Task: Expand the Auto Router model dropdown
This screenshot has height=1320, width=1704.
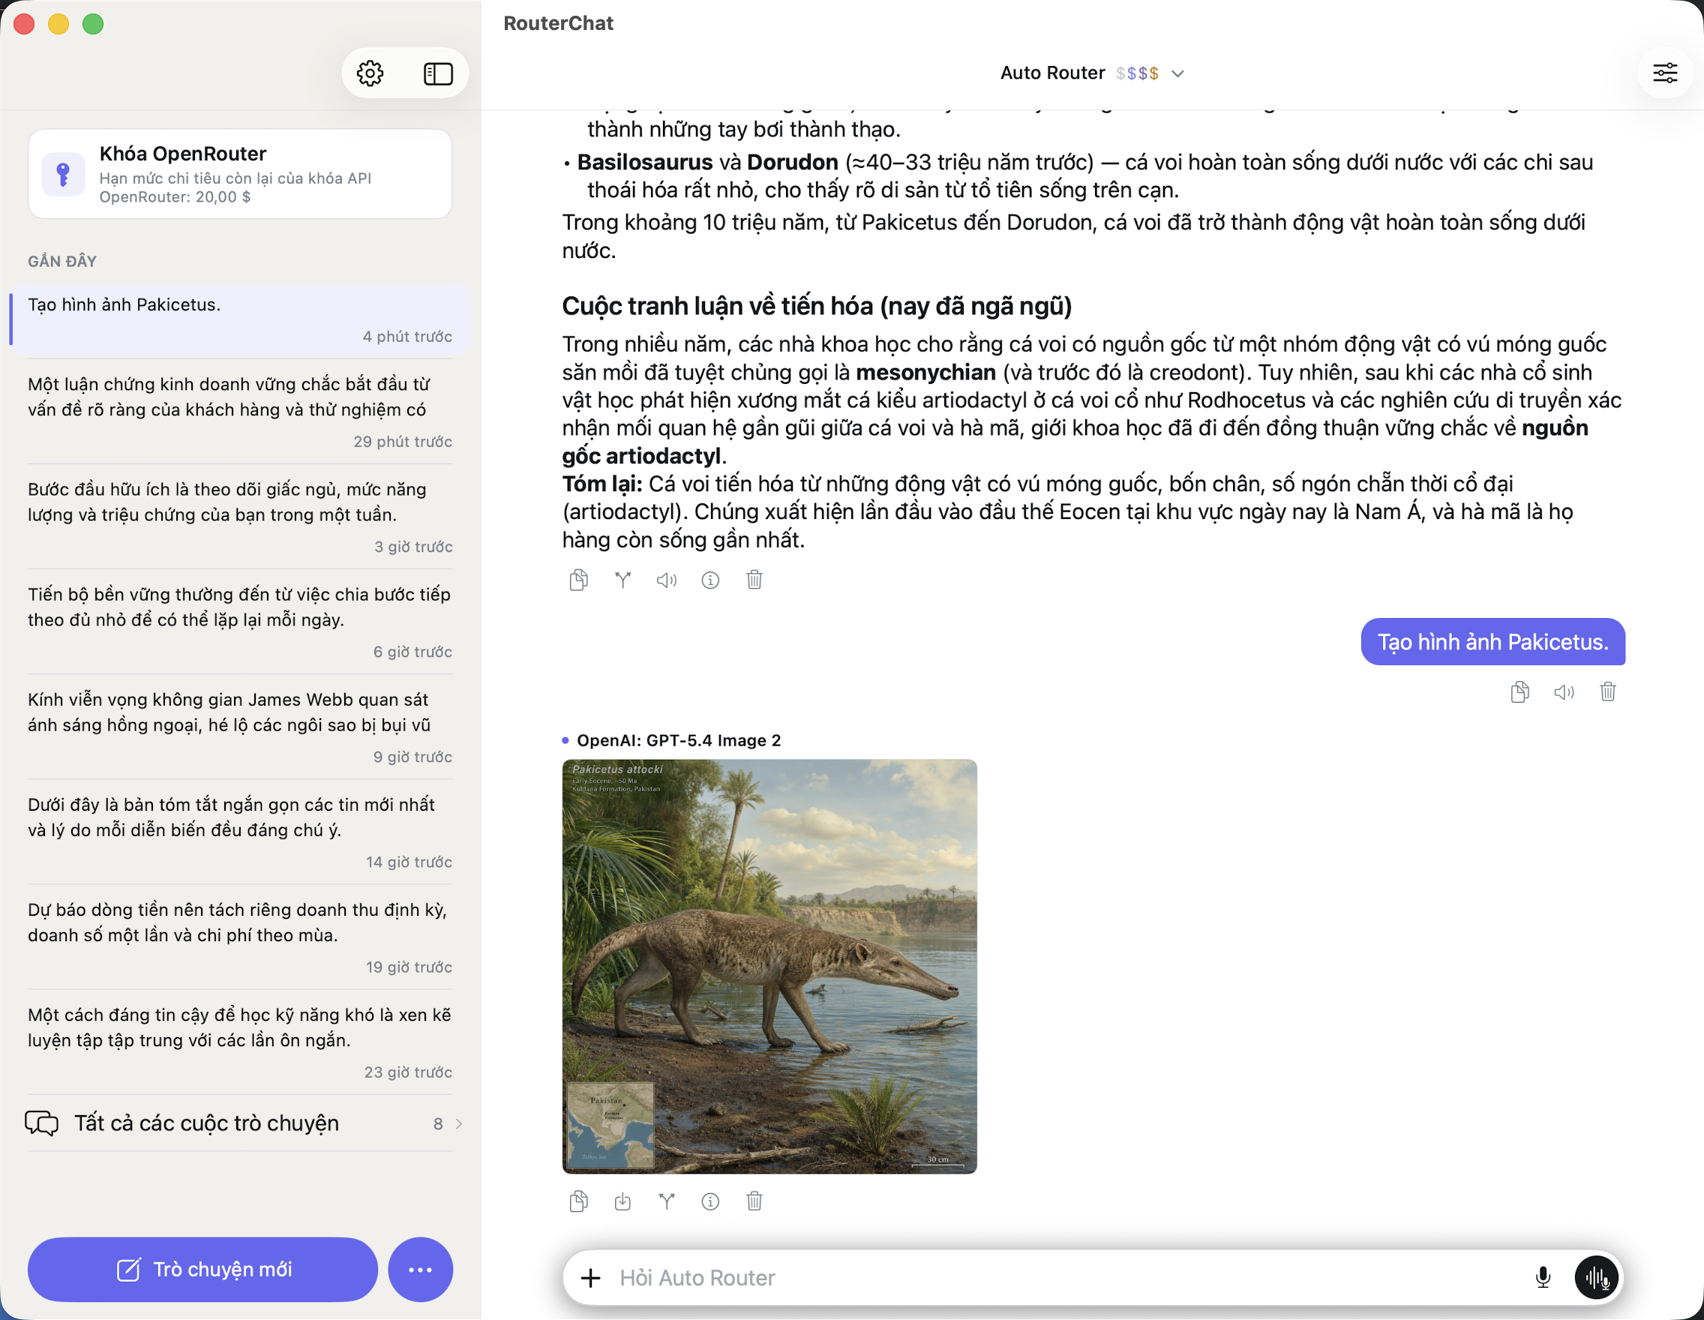Action: coord(1091,73)
